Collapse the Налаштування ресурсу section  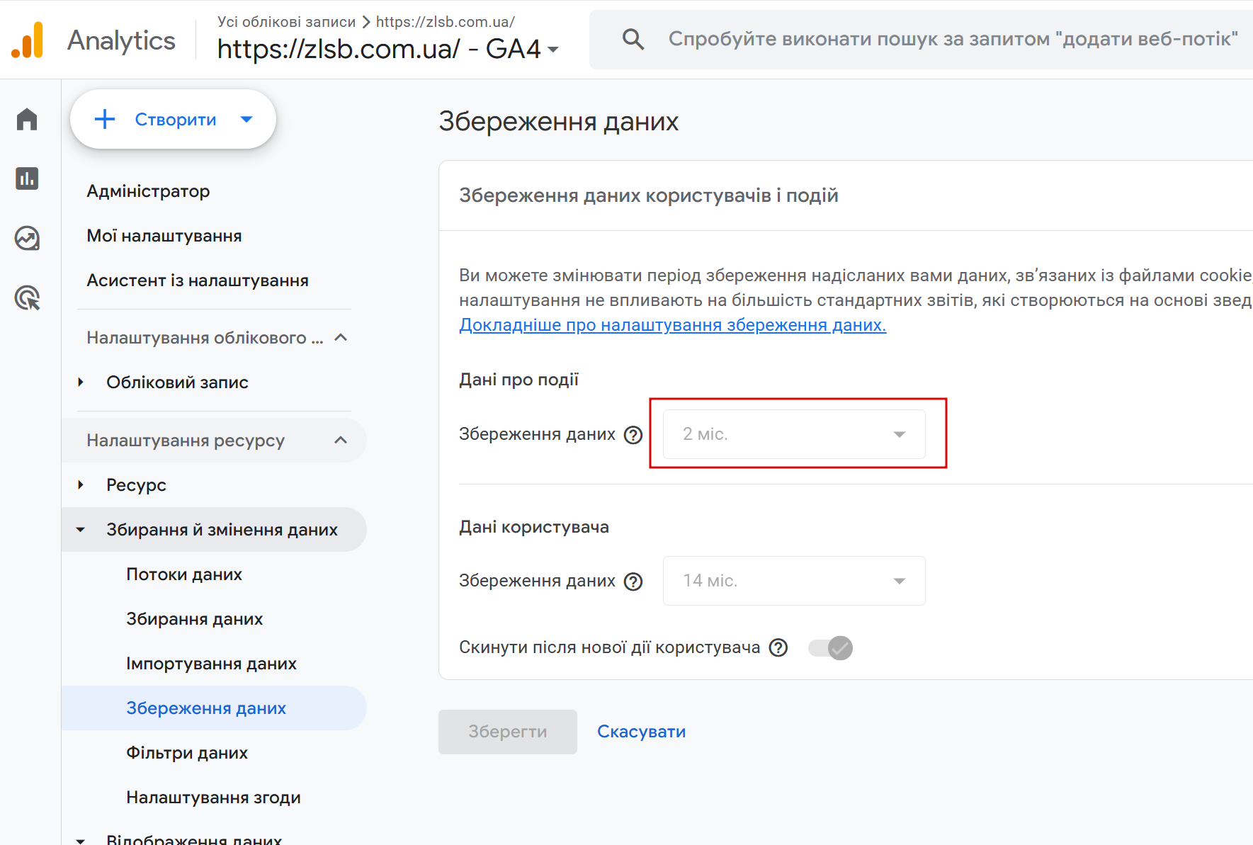(341, 441)
